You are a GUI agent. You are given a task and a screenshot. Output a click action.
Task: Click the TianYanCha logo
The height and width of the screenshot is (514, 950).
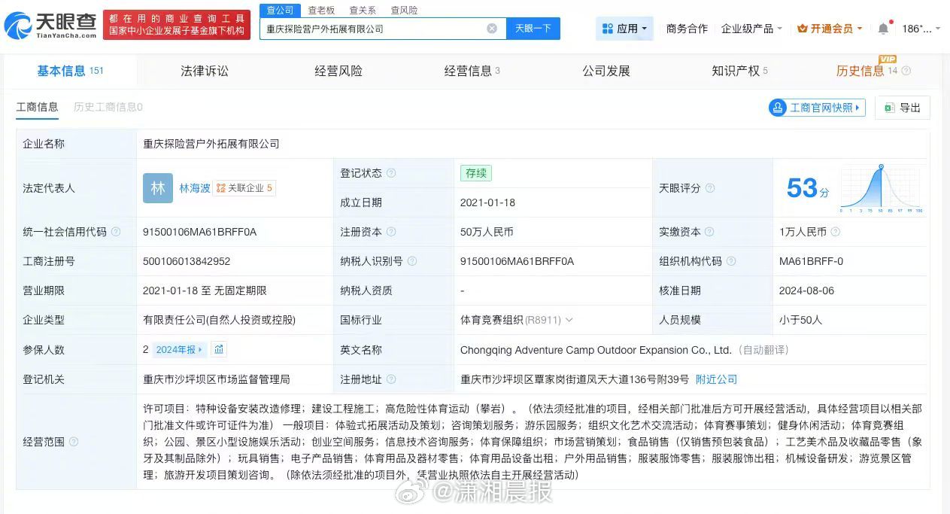coord(50,26)
